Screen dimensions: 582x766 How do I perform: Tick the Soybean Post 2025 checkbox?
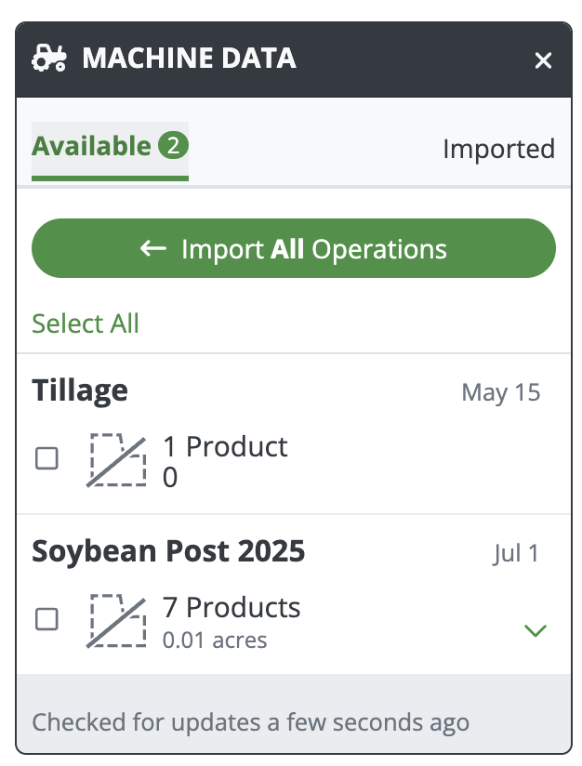(x=46, y=619)
